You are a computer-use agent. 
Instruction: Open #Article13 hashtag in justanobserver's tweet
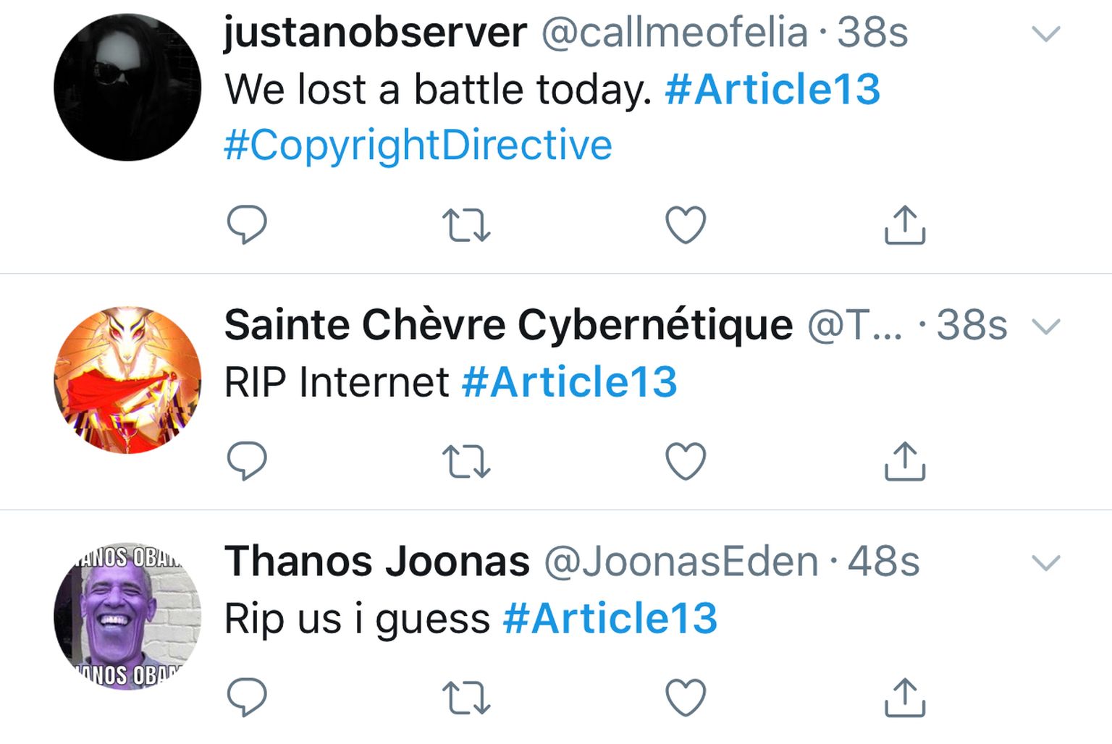click(772, 89)
